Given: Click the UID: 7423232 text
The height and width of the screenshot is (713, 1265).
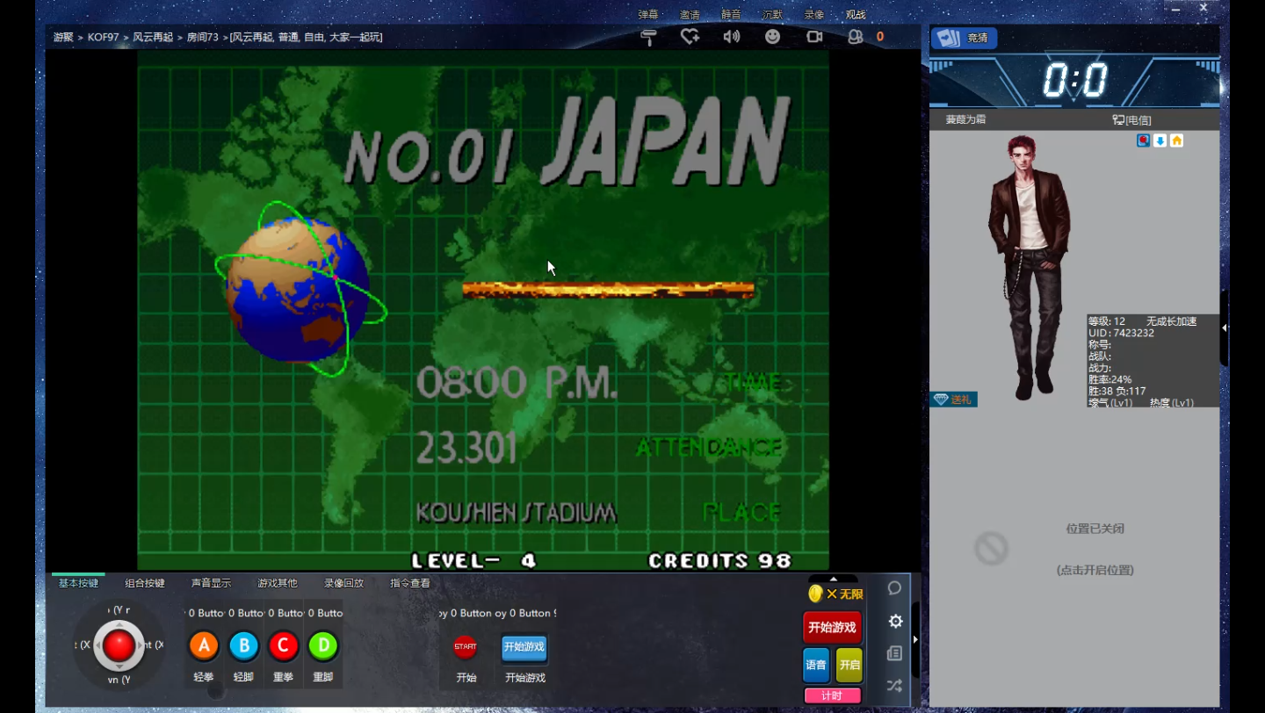Looking at the screenshot, I should (x=1121, y=333).
